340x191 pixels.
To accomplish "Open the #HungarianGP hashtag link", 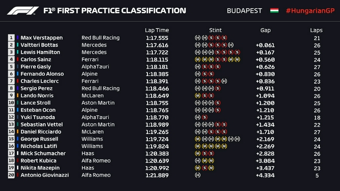I will 310,10.
